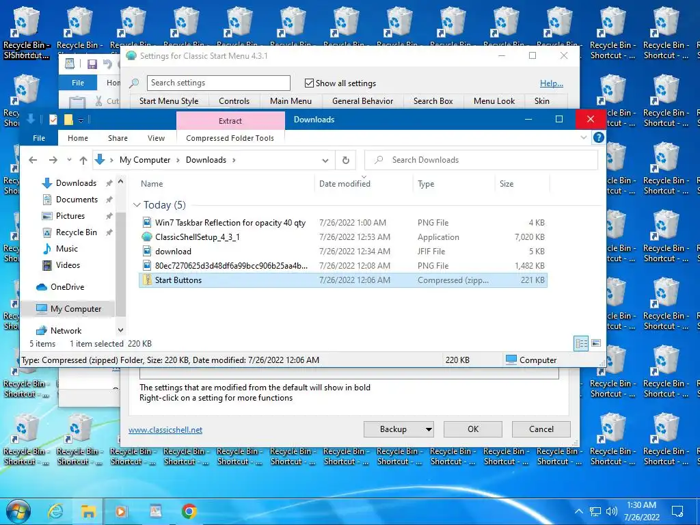Image resolution: width=700 pixels, height=525 pixels.
Task: Open the View ribbon tab
Action: pos(157,138)
